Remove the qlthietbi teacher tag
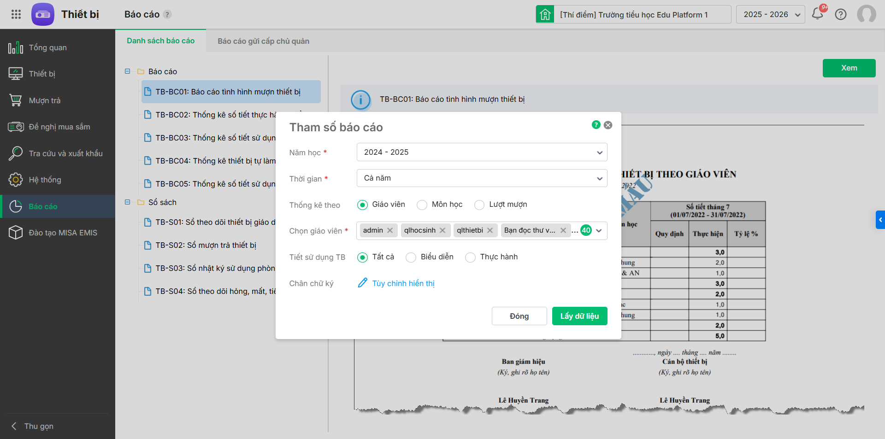 [x=490, y=230]
